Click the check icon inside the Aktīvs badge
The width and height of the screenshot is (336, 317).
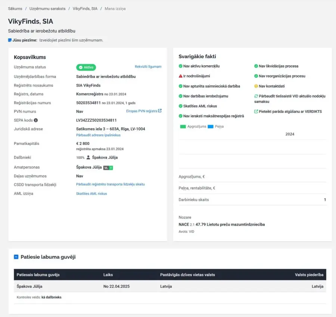[x=81, y=67]
